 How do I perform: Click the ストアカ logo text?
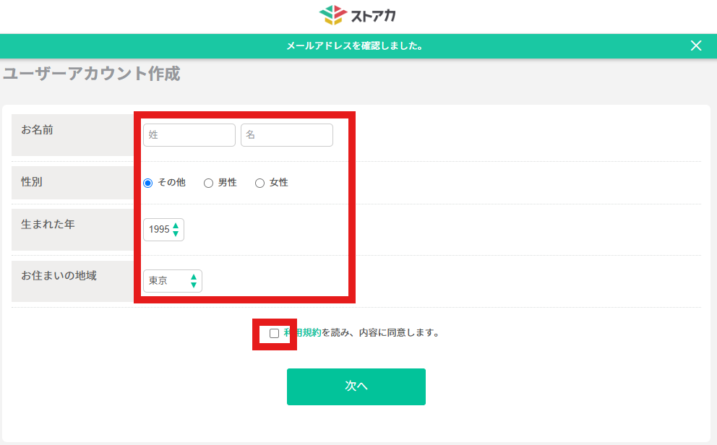[374, 15]
